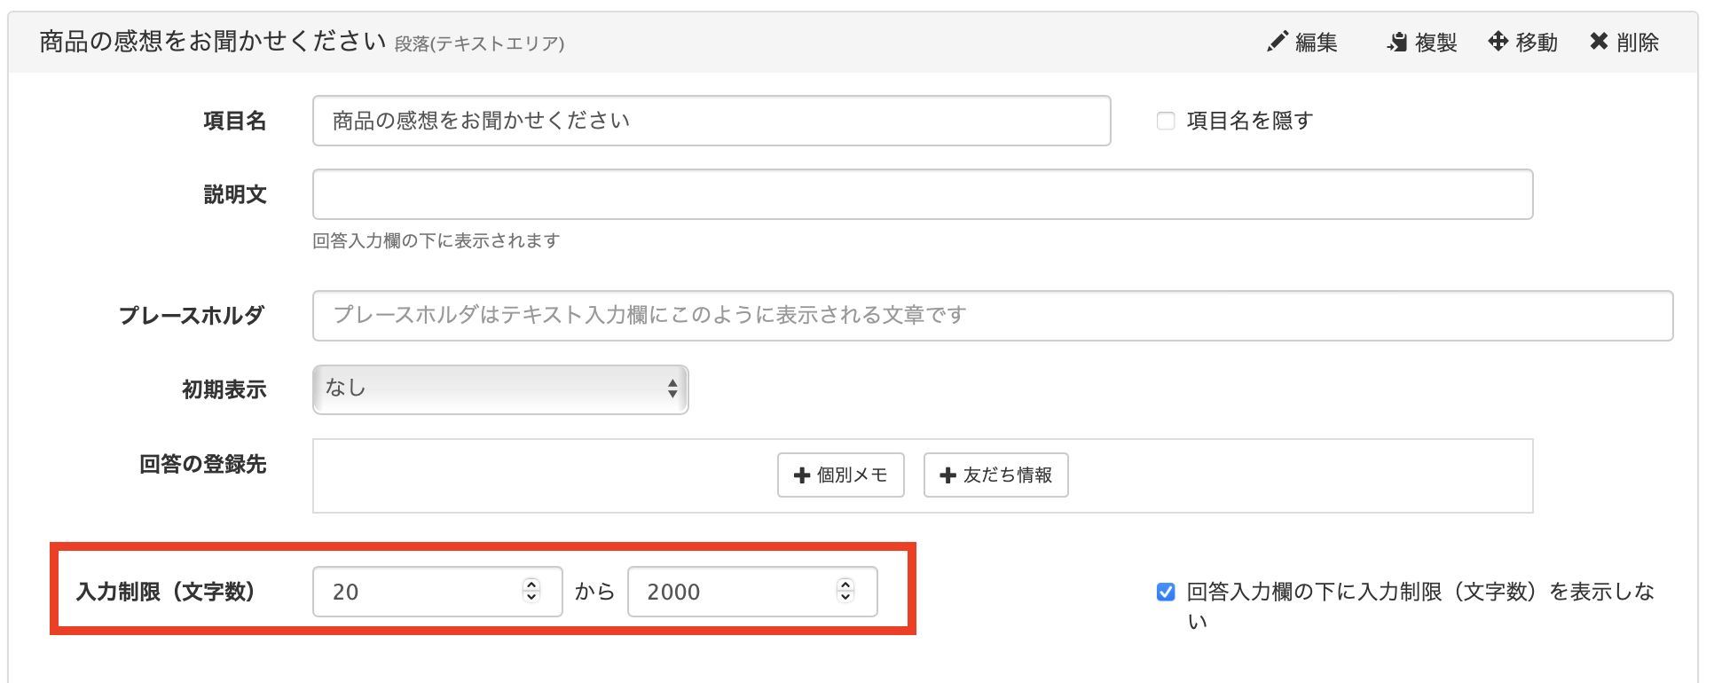Click the down arrow on the 2000 stepper
The image size is (1714, 683).
pos(844,599)
